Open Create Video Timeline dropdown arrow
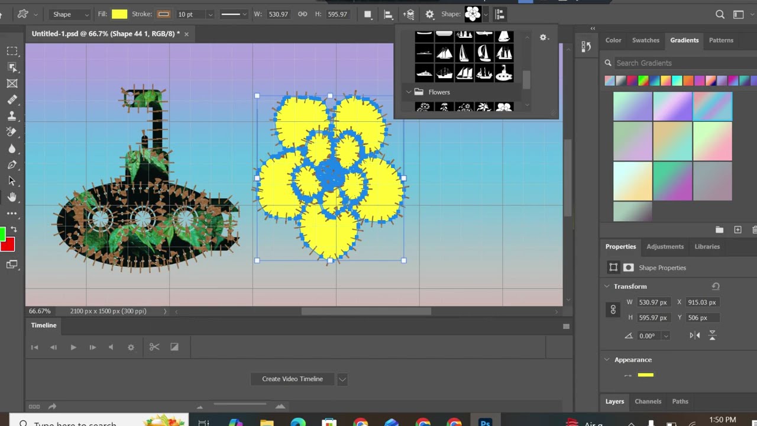 tap(342, 379)
